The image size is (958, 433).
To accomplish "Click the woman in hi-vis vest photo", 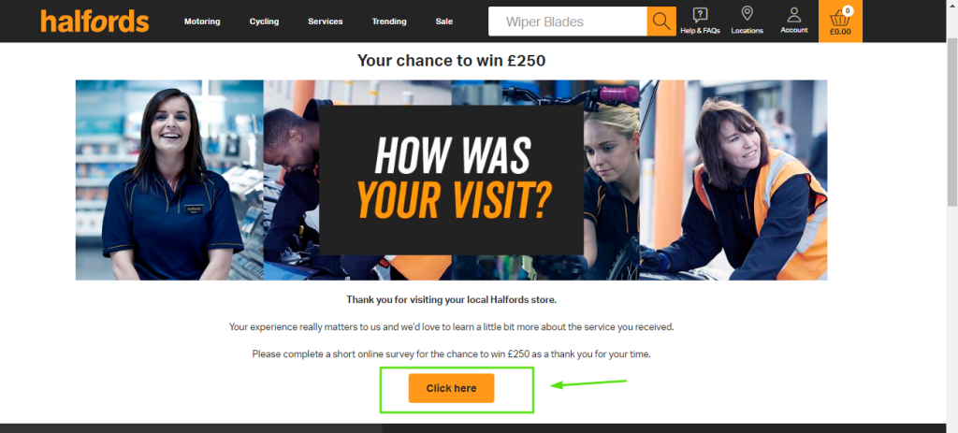I will coord(733,180).
